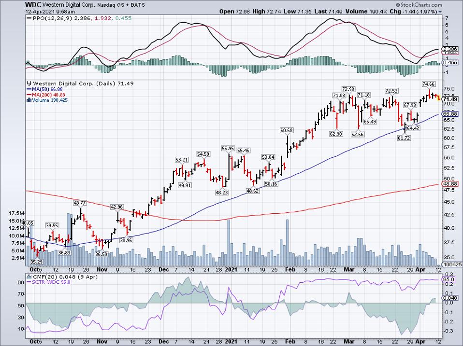Click the 35.29 low price label
Image resolution: width=463 pixels, height=346 pixels.
(37, 262)
